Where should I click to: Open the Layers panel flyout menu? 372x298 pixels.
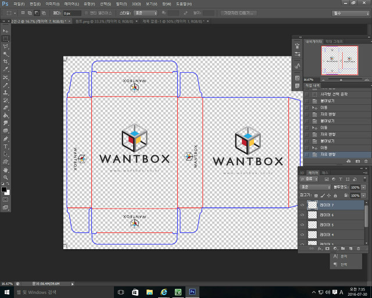(366, 173)
